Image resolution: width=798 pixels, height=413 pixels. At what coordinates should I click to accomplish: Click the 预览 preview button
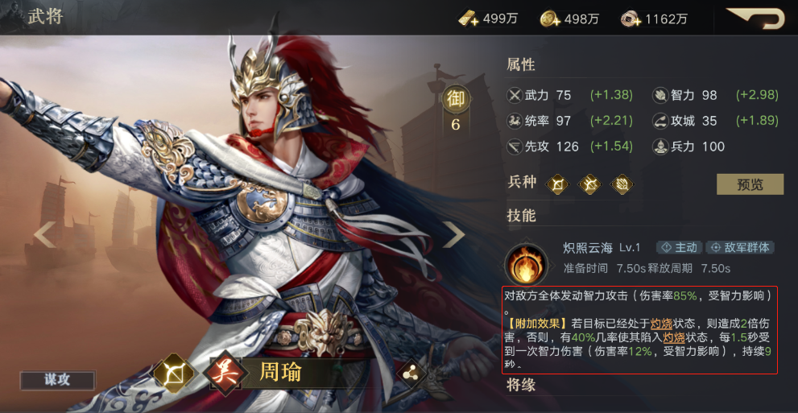pyautogui.click(x=750, y=184)
